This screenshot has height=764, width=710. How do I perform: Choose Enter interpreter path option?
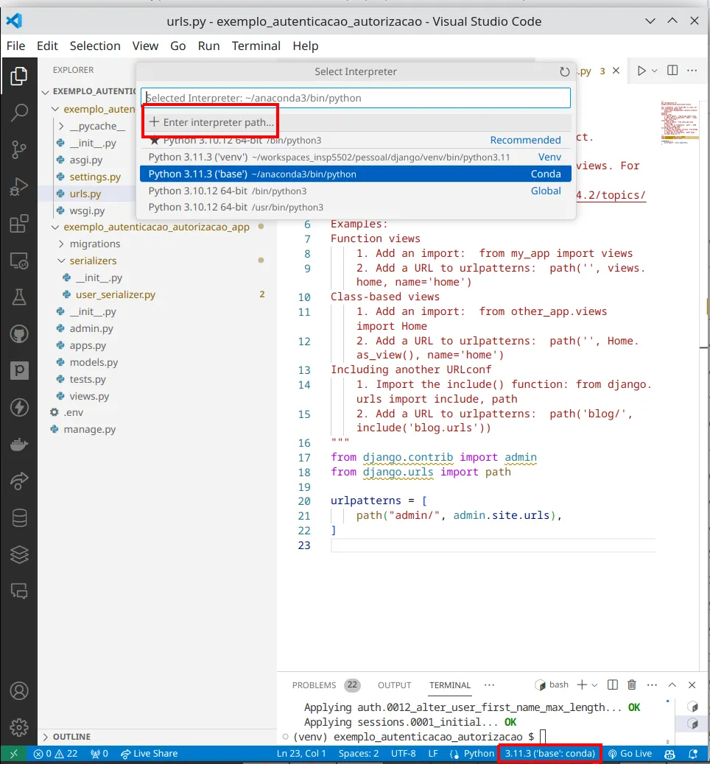pos(356,122)
